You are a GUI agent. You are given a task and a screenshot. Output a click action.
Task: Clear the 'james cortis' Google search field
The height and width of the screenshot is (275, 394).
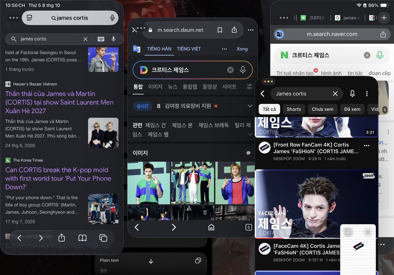(x=85, y=39)
